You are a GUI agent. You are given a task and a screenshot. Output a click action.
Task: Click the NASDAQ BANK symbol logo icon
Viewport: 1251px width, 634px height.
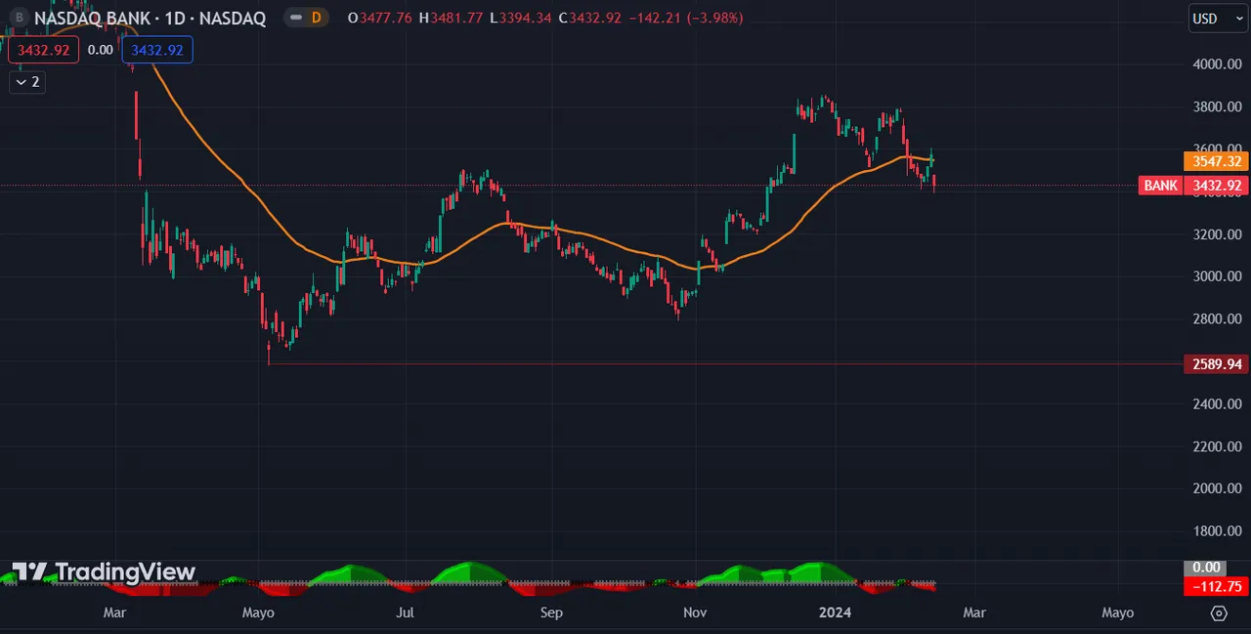18,18
